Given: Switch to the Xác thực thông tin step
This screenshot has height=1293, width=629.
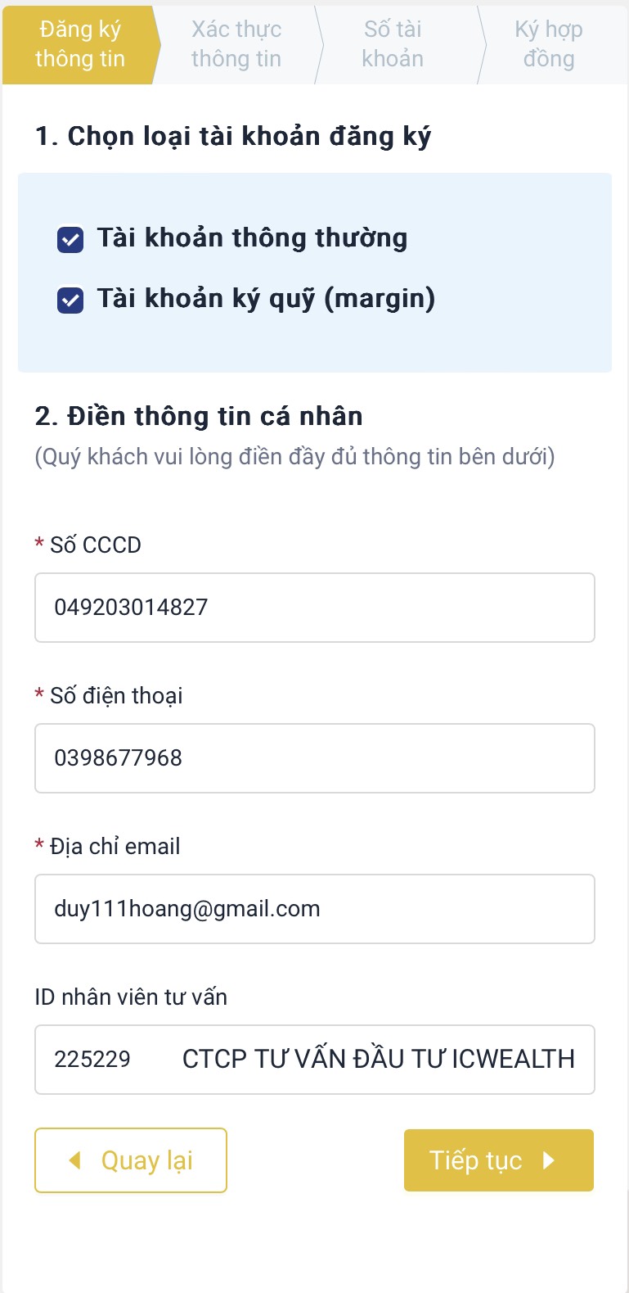Looking at the screenshot, I should click(x=236, y=44).
